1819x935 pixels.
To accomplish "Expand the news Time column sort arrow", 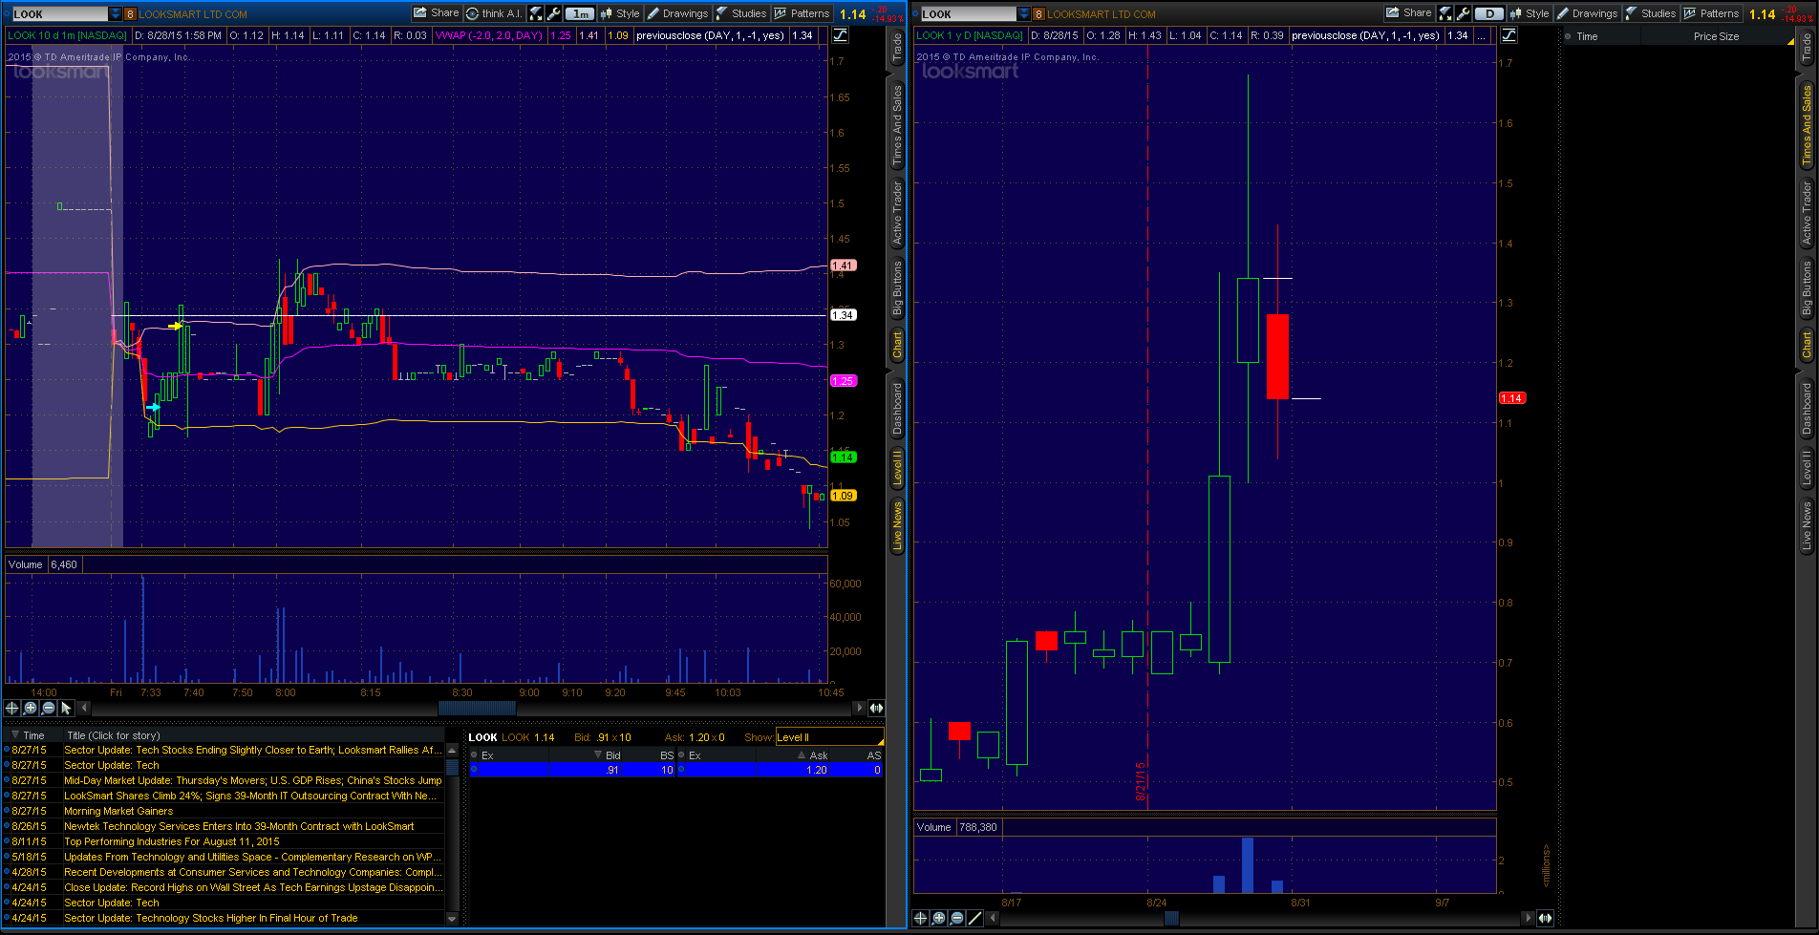I will (14, 735).
